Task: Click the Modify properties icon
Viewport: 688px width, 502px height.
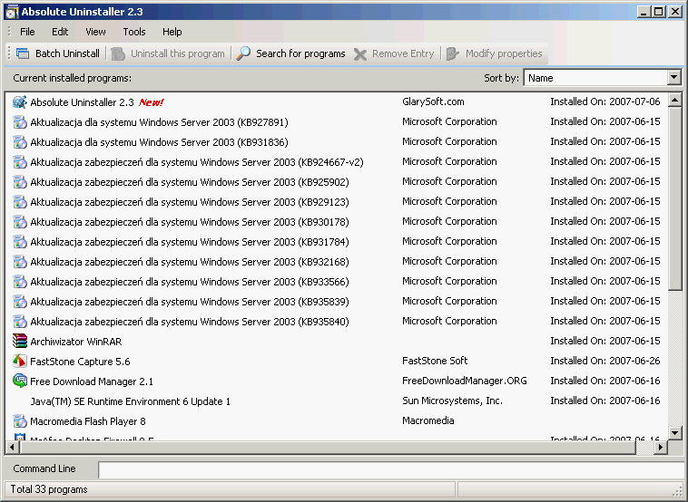Action: tap(452, 53)
